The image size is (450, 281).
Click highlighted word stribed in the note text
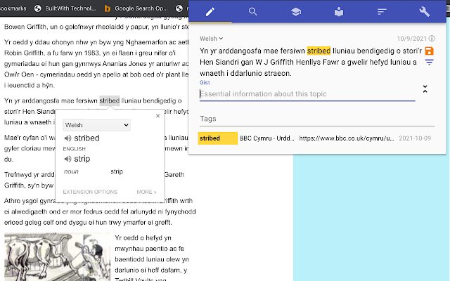tap(319, 51)
